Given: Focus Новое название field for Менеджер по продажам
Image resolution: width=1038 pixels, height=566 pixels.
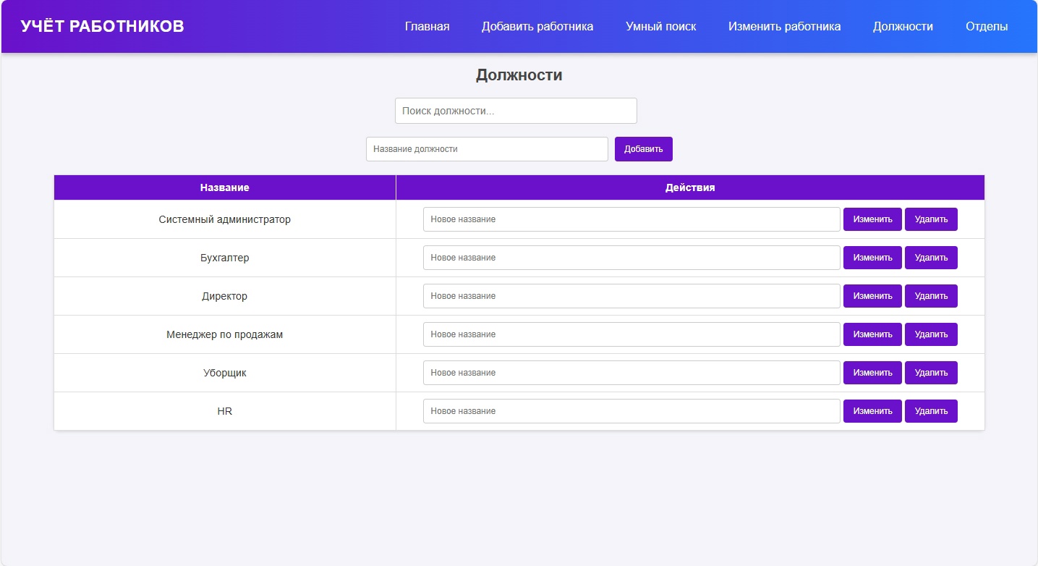Looking at the screenshot, I should pyautogui.click(x=631, y=334).
